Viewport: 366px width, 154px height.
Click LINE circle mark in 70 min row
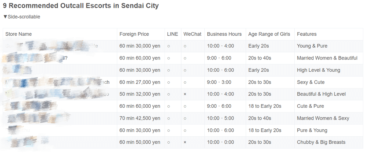point(169,118)
